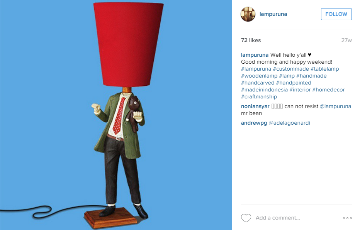Click the heart like icon

click(246, 218)
